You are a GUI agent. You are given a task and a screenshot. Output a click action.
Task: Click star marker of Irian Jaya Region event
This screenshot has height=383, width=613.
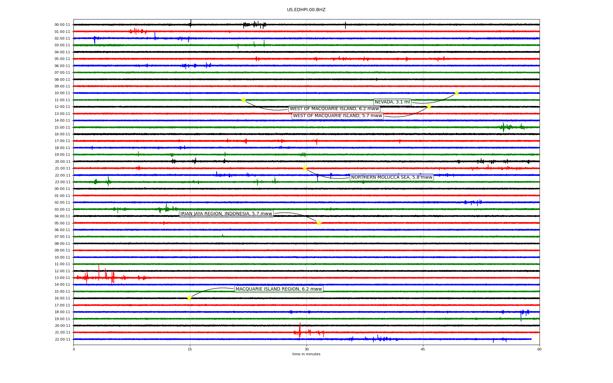tap(319, 223)
